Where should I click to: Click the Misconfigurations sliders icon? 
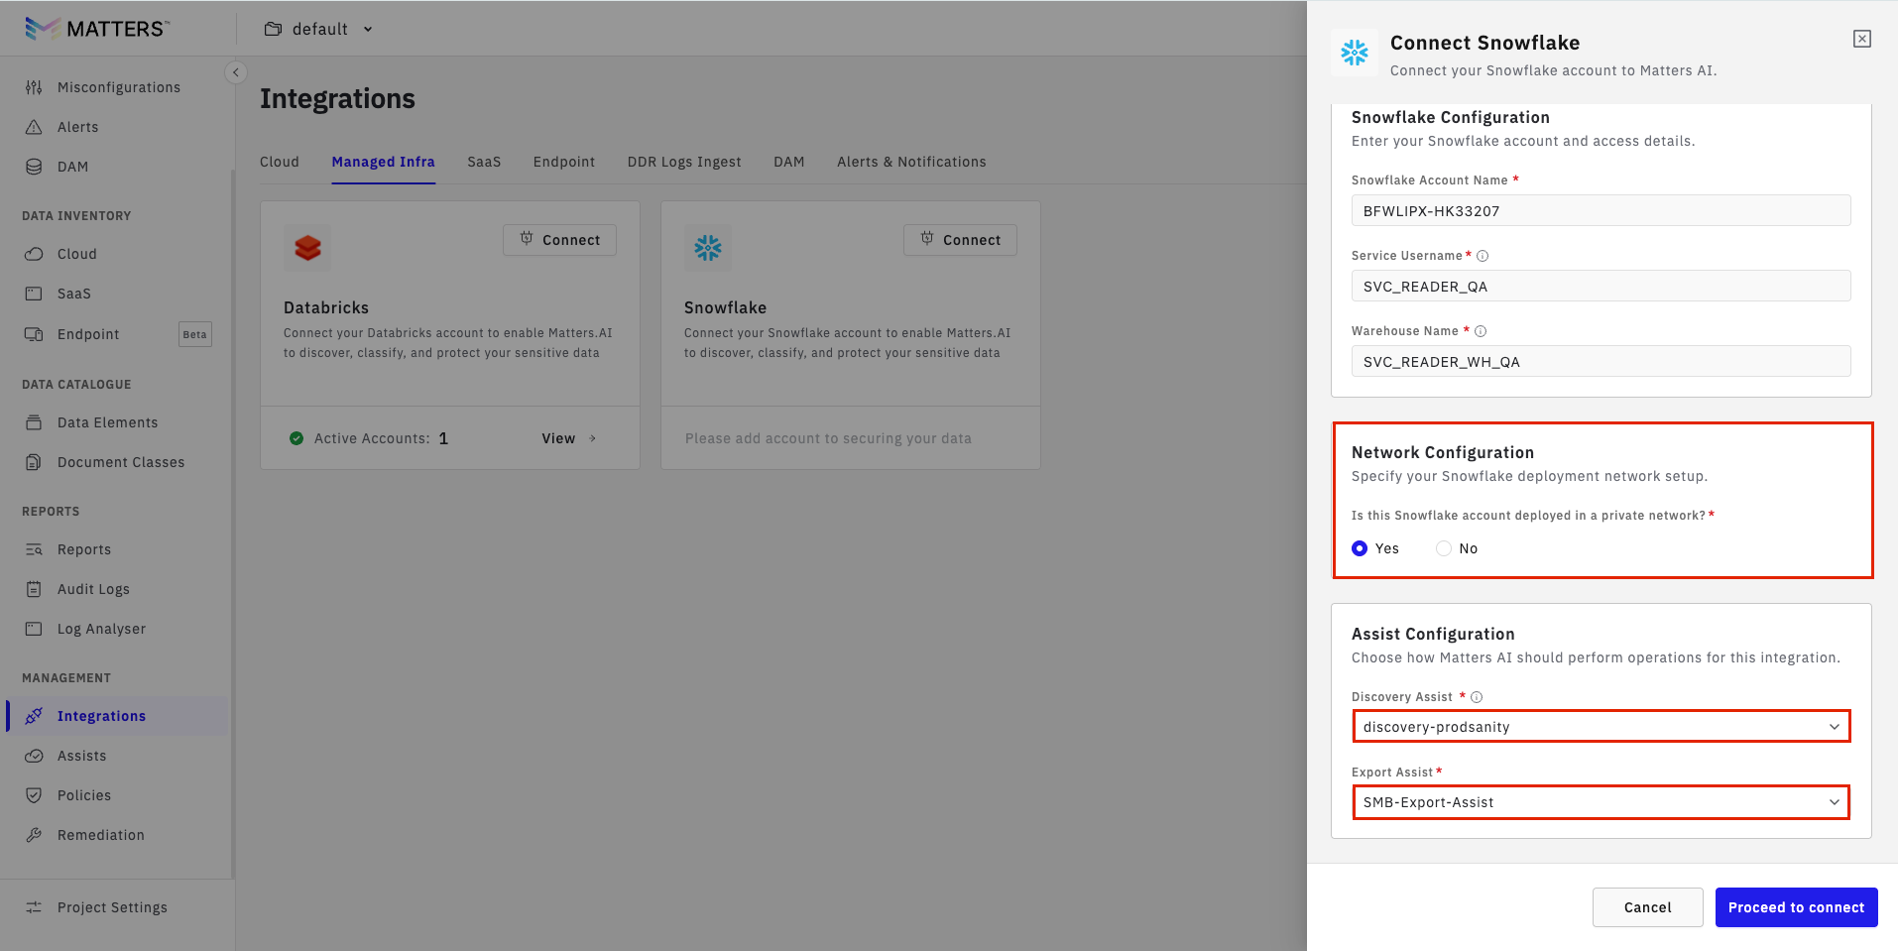point(34,87)
